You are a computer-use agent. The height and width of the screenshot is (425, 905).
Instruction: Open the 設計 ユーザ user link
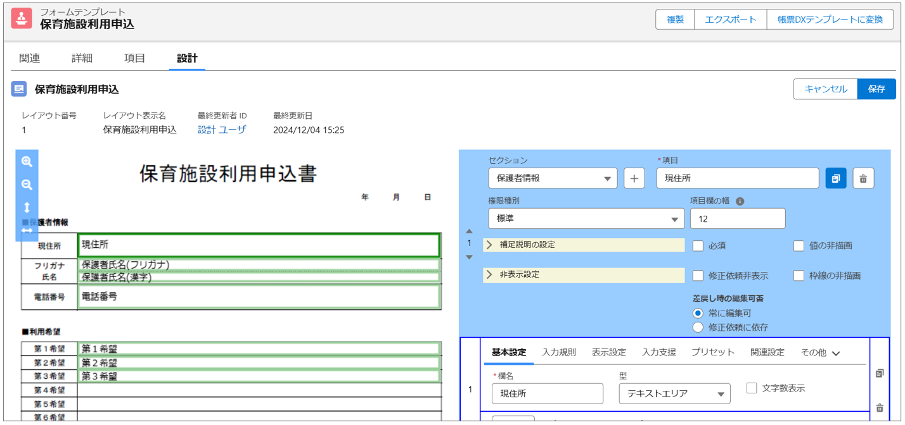(x=222, y=130)
